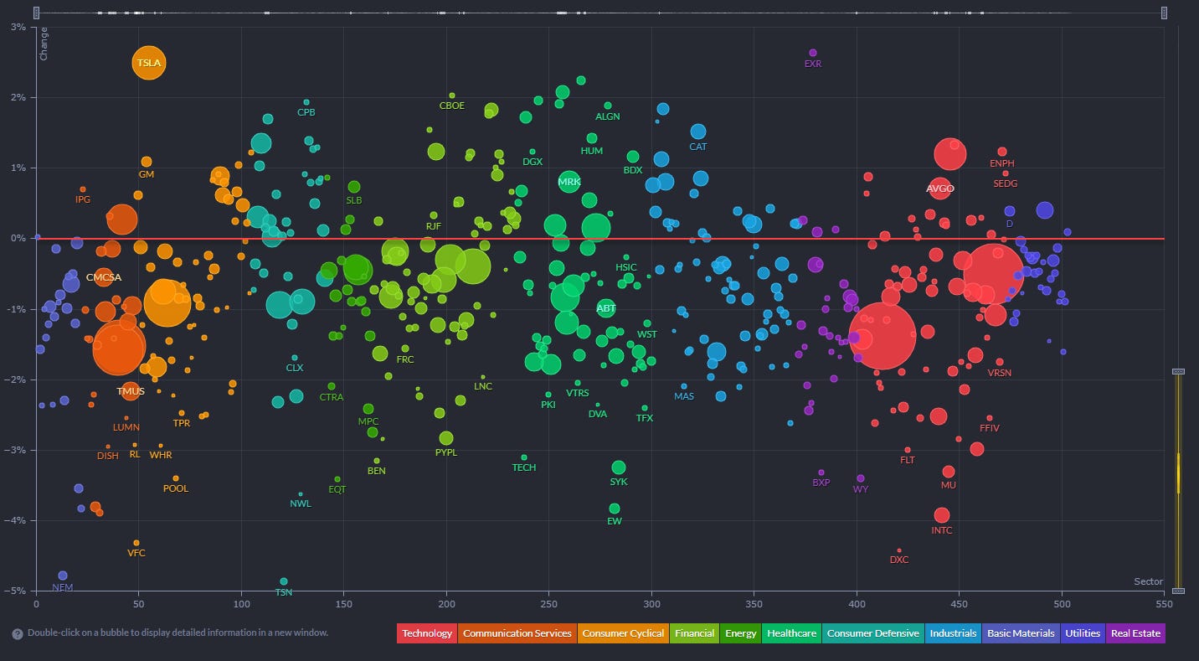Viewport: 1199px width, 661px height.
Task: Click the TMUS bubble
Action: tap(131, 391)
